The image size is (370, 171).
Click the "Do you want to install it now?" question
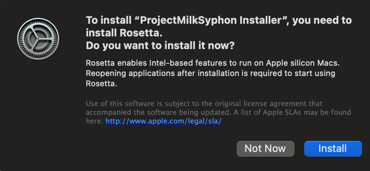coord(160,46)
